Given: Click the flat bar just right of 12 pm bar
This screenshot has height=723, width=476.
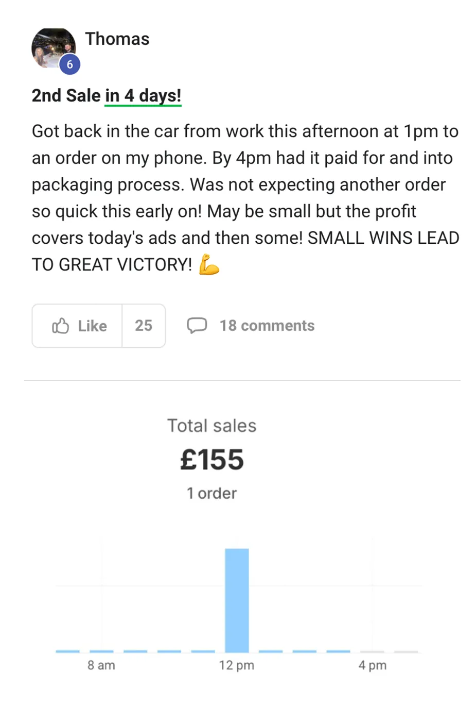Looking at the screenshot, I should (271, 651).
